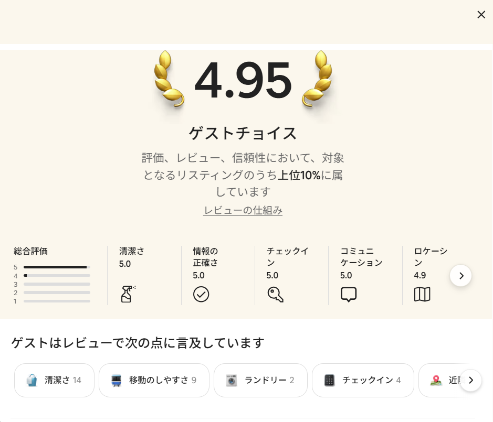Screen dimensions: 493x422
Task: Click the accuracy checkmark circle icon
Action: 201,294
